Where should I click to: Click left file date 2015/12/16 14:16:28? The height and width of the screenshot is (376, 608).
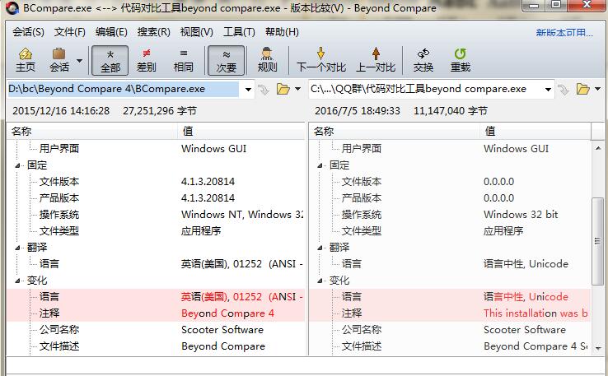61,111
